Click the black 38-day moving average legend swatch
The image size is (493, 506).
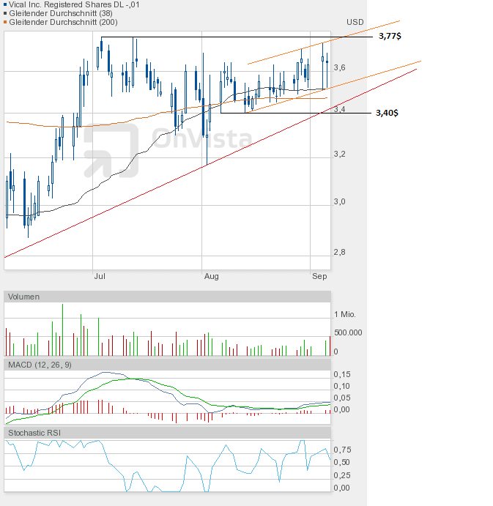click(x=7, y=13)
